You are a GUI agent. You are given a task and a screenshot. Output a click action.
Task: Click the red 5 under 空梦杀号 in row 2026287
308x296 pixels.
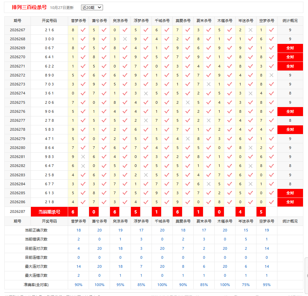pos(261,212)
